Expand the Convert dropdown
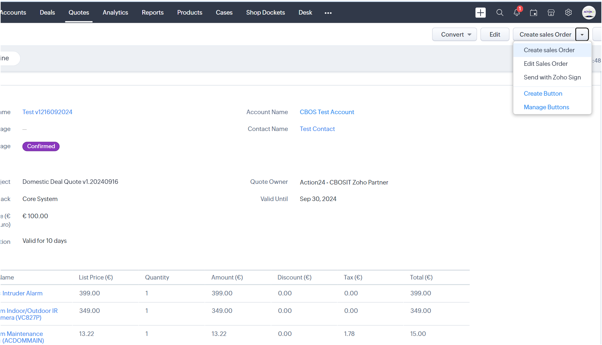The height and width of the screenshot is (345, 602). (454, 34)
